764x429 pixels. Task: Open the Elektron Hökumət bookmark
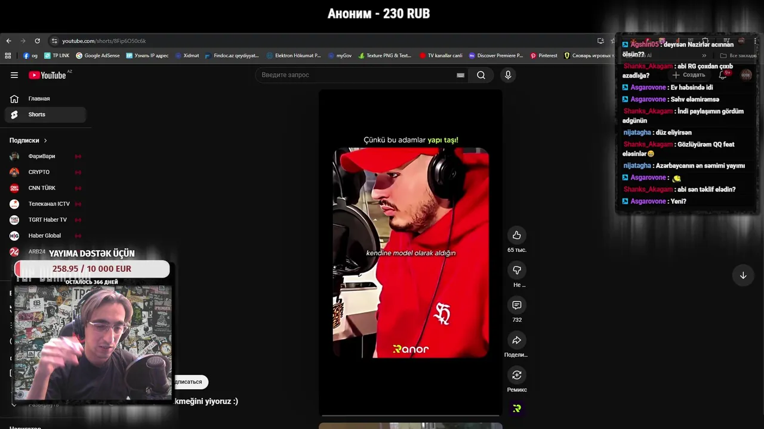[x=294, y=55]
